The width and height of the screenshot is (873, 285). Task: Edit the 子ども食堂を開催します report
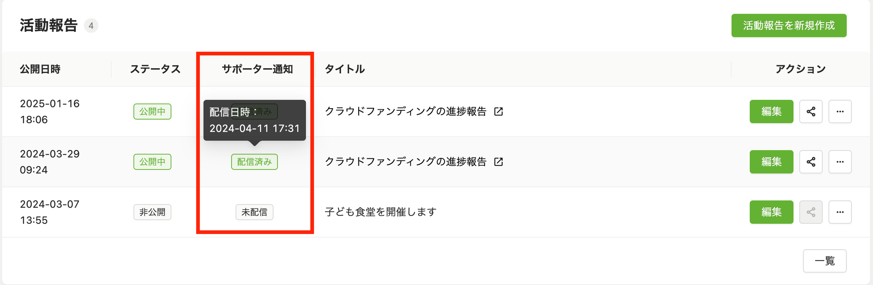coord(772,212)
